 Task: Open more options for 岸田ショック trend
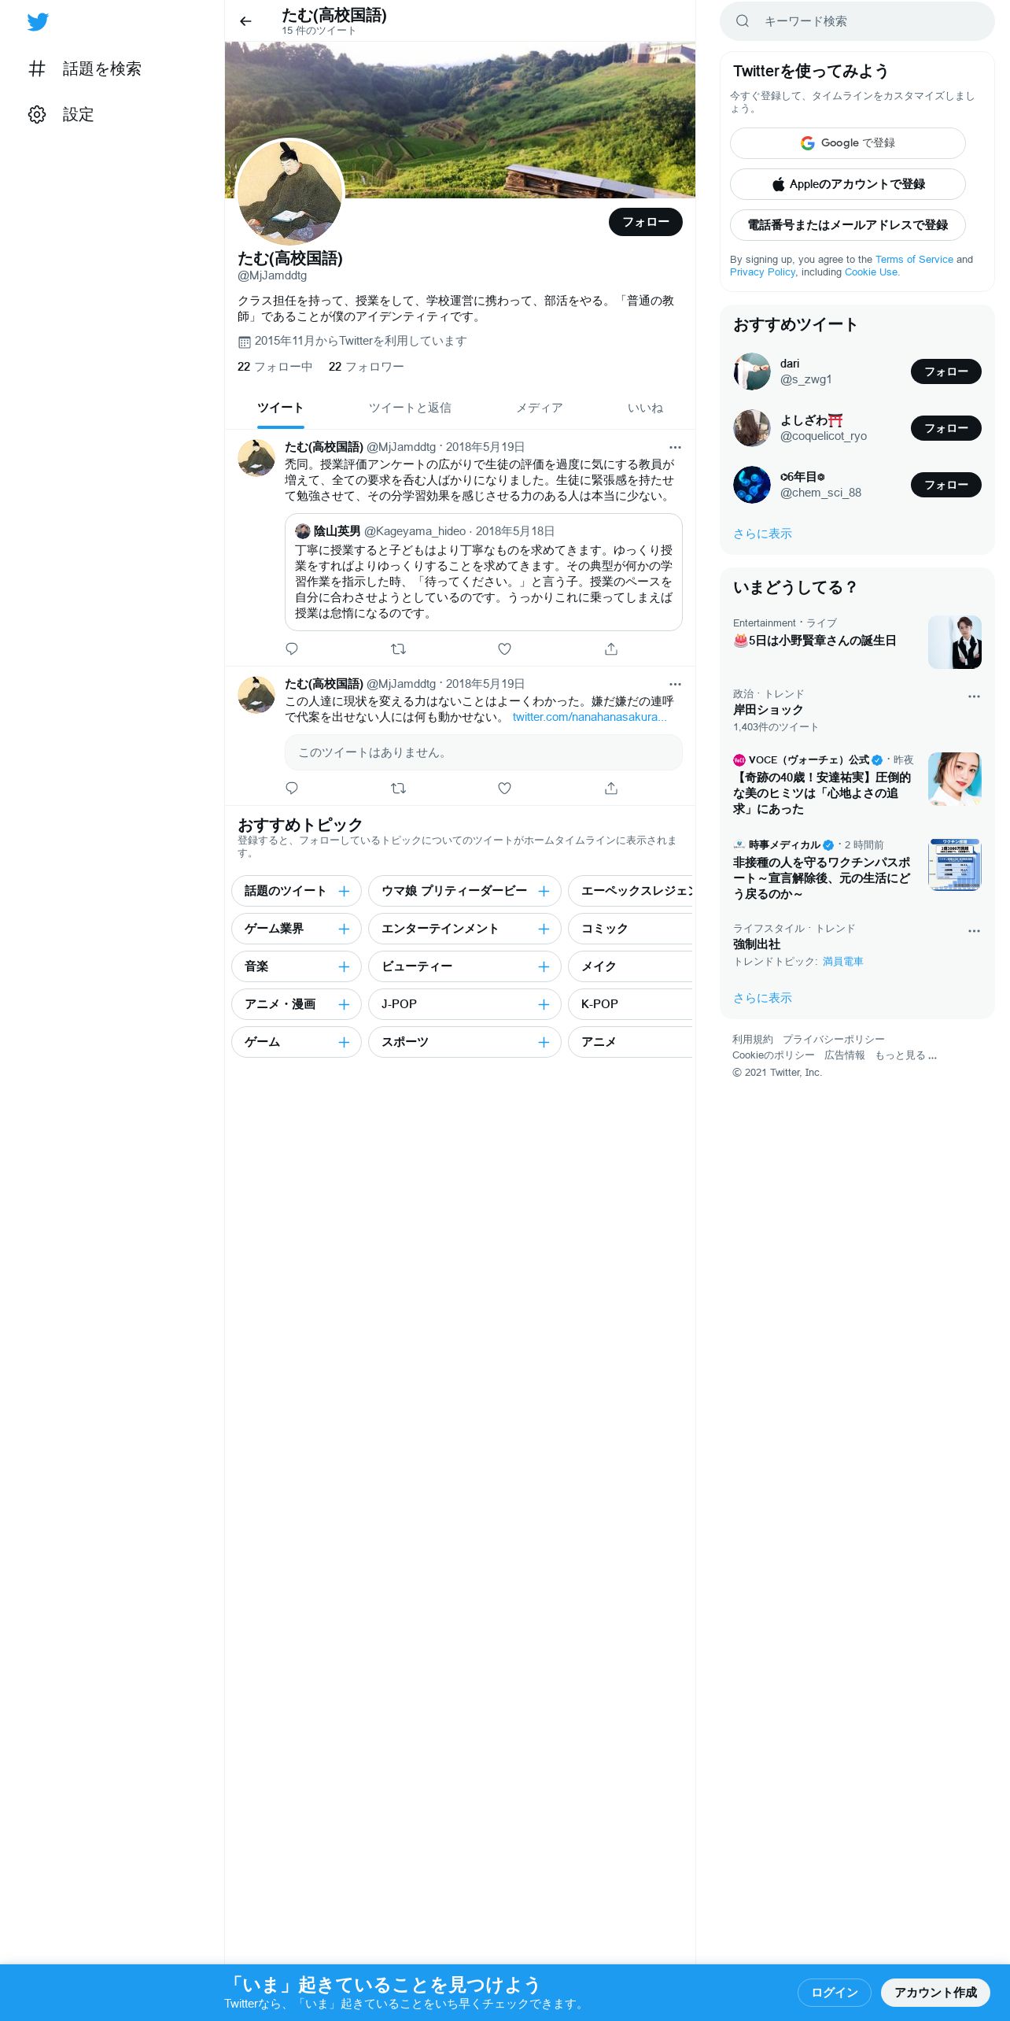click(974, 696)
